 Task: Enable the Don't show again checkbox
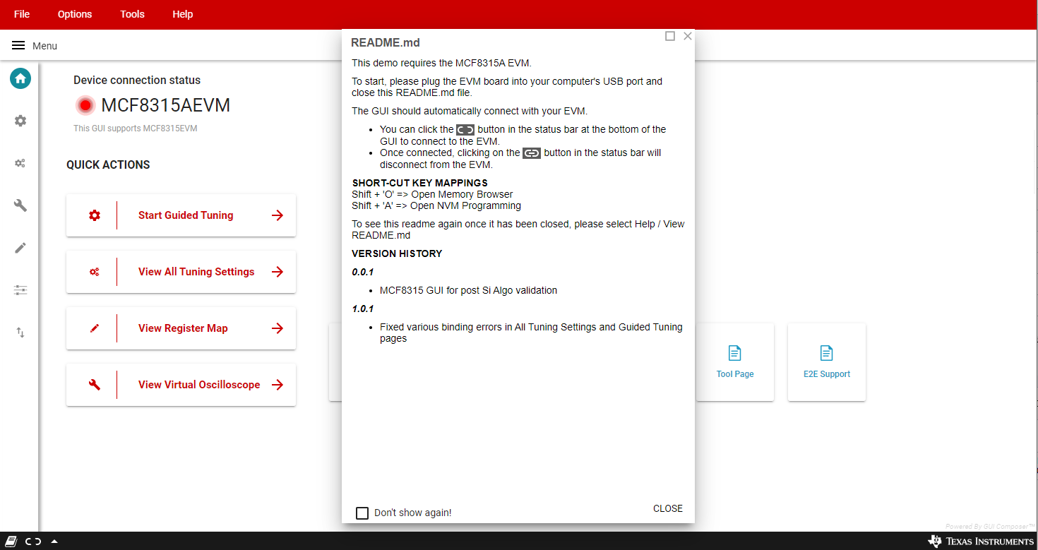[362, 513]
